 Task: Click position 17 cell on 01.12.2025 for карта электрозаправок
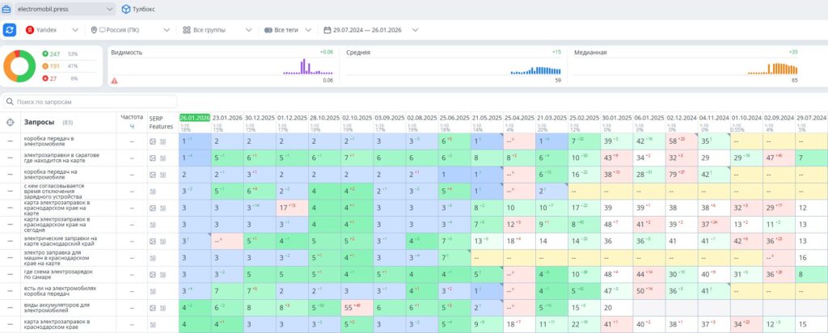coord(292,208)
